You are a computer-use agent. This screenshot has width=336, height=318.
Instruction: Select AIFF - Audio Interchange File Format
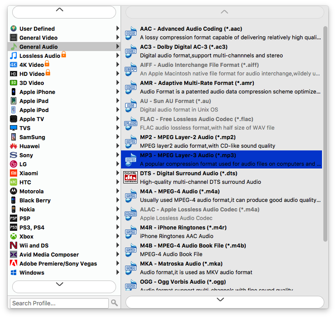click(x=222, y=69)
